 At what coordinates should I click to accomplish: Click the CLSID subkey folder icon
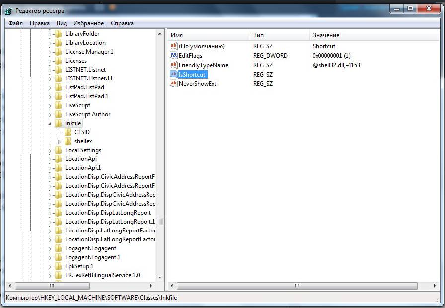coord(68,132)
